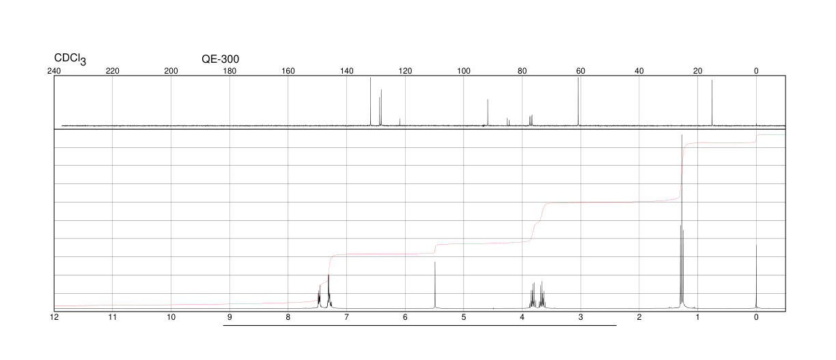Image resolution: width=836 pixels, height=360 pixels.
Task: Select the 100 tick label on carbon axis
Action: click(464, 71)
